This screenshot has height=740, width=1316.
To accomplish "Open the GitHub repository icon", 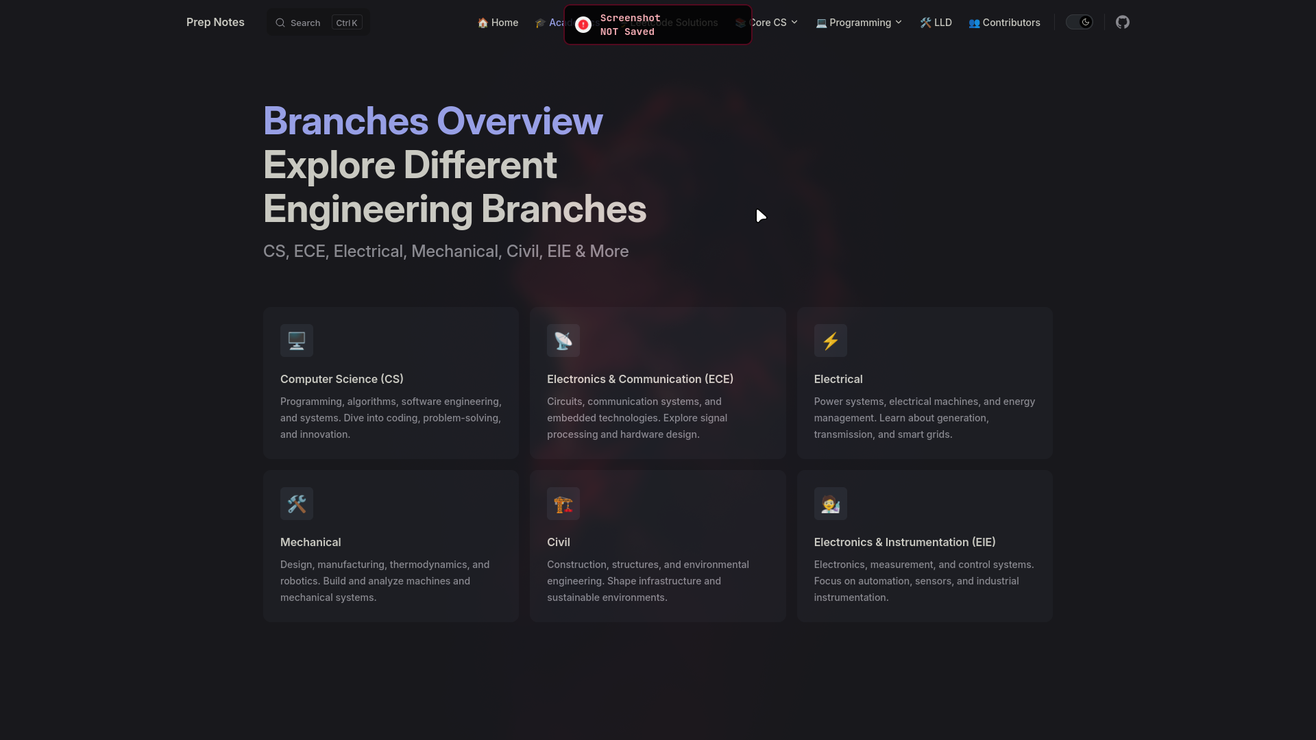I will [x=1123, y=22].
